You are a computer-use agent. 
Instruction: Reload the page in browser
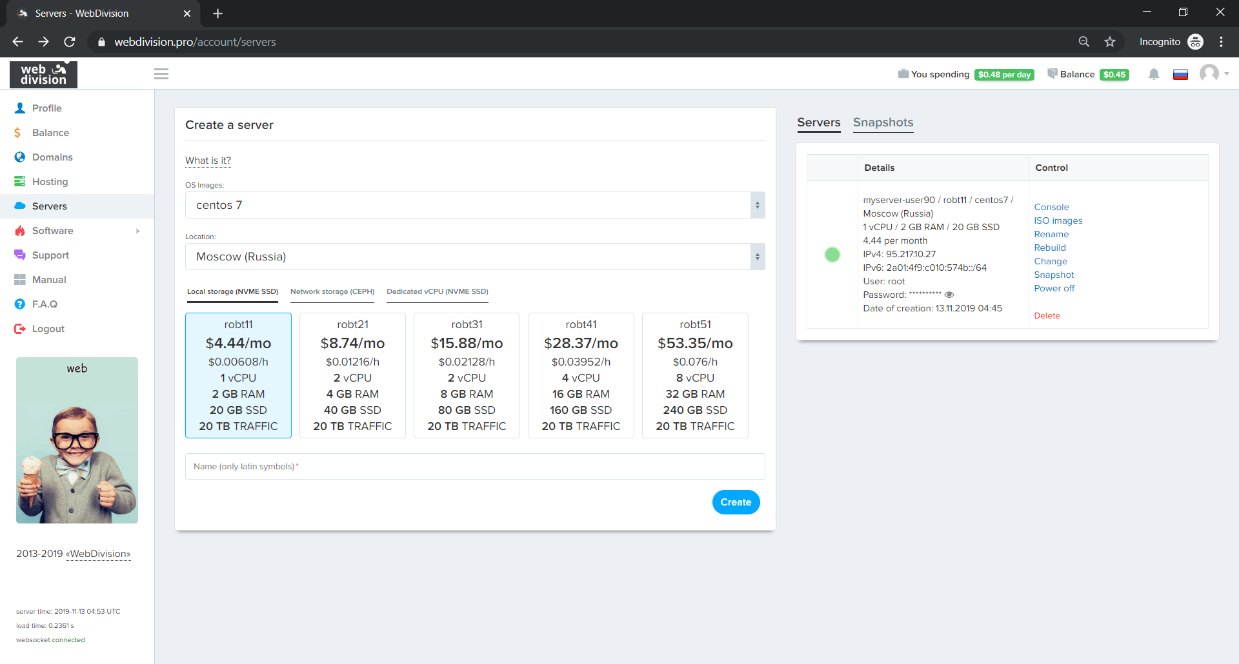70,42
